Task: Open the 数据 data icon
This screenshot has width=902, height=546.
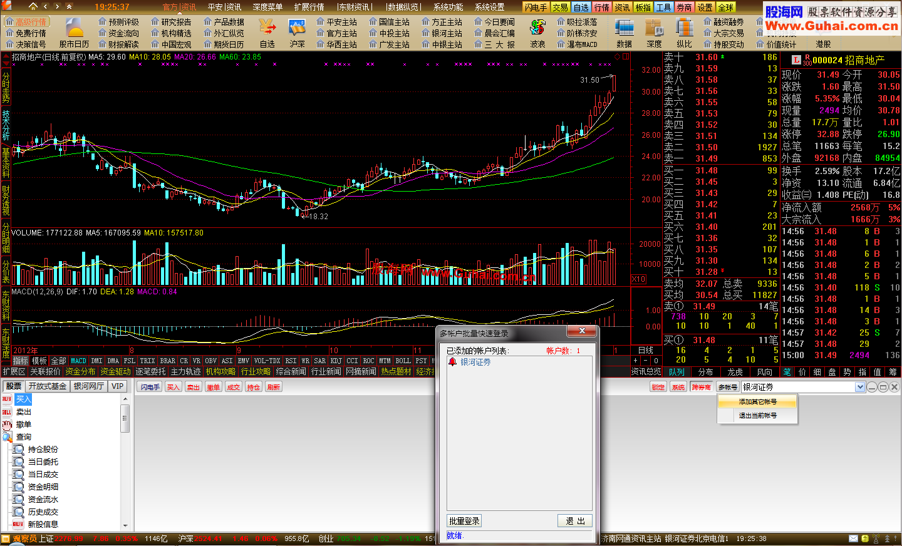Action: tap(624, 33)
